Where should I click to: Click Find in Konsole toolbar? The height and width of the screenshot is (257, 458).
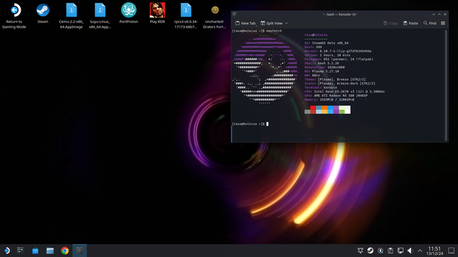click(x=430, y=24)
